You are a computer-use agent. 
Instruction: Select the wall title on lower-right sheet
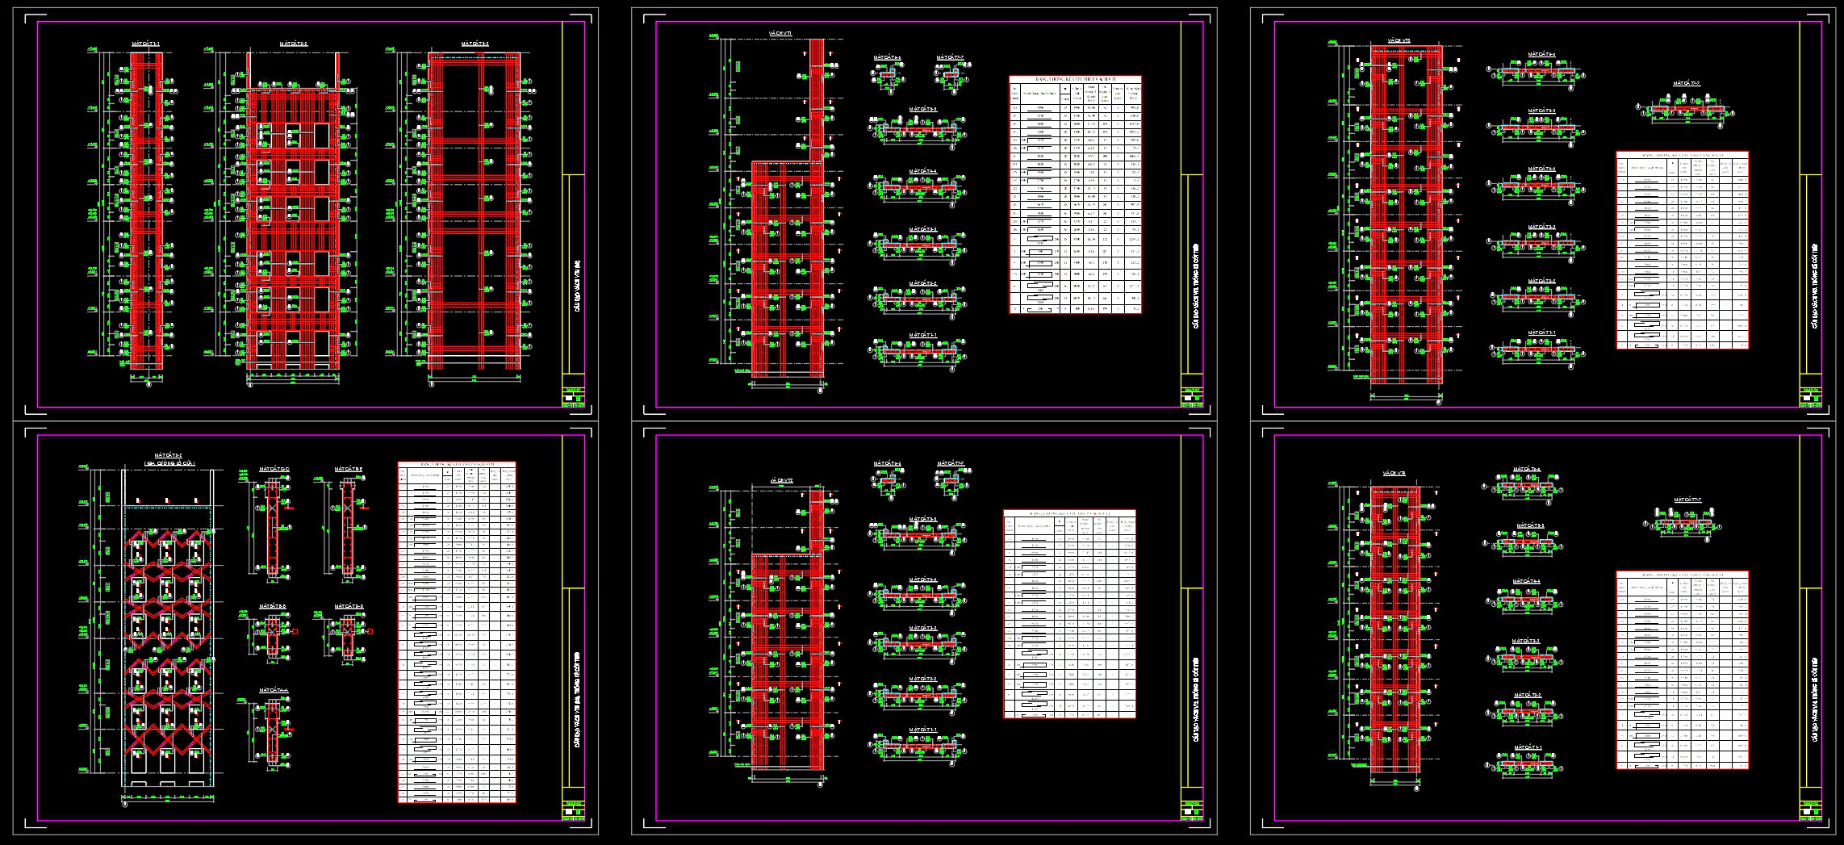point(1394,474)
